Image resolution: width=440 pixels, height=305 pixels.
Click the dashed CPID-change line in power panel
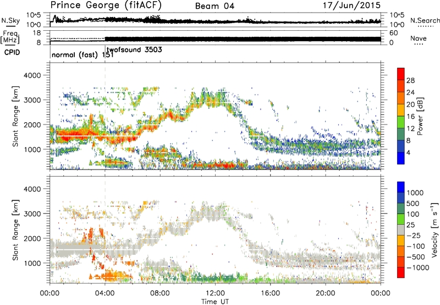[105, 116]
